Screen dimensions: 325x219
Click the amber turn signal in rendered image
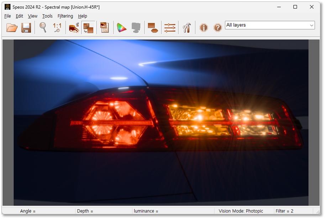(x=199, y=119)
